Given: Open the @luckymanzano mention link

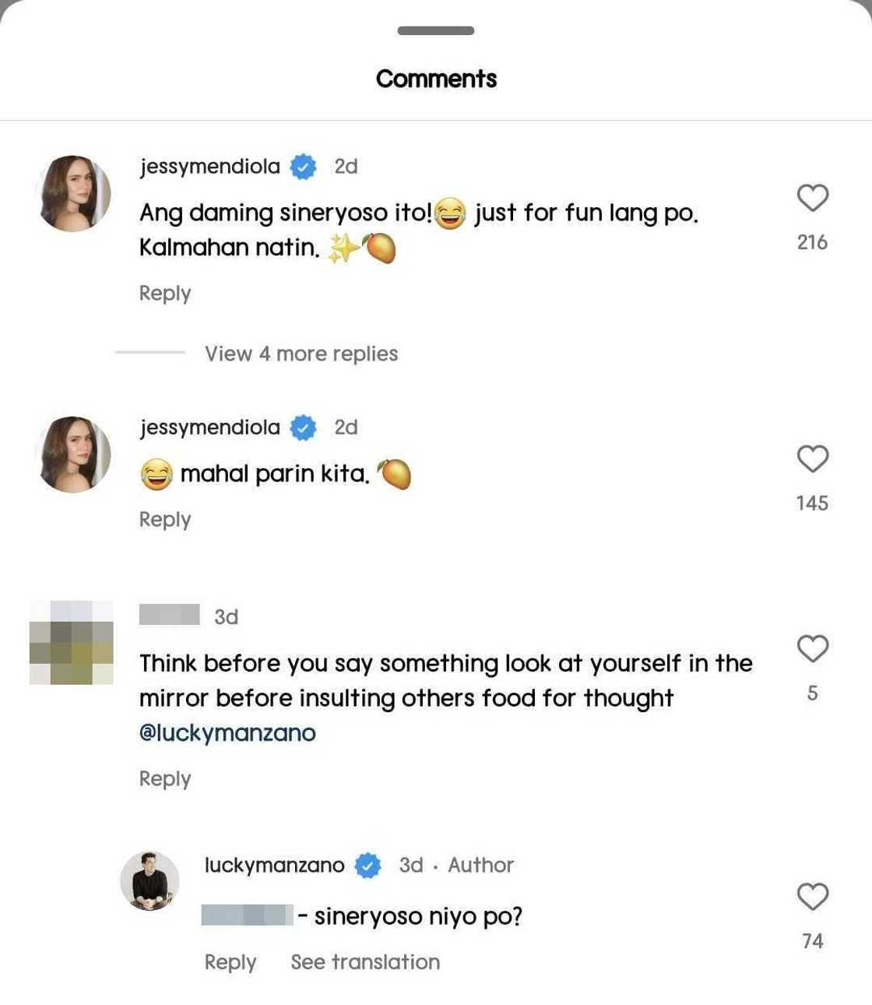Looking at the screenshot, I should pos(227,733).
